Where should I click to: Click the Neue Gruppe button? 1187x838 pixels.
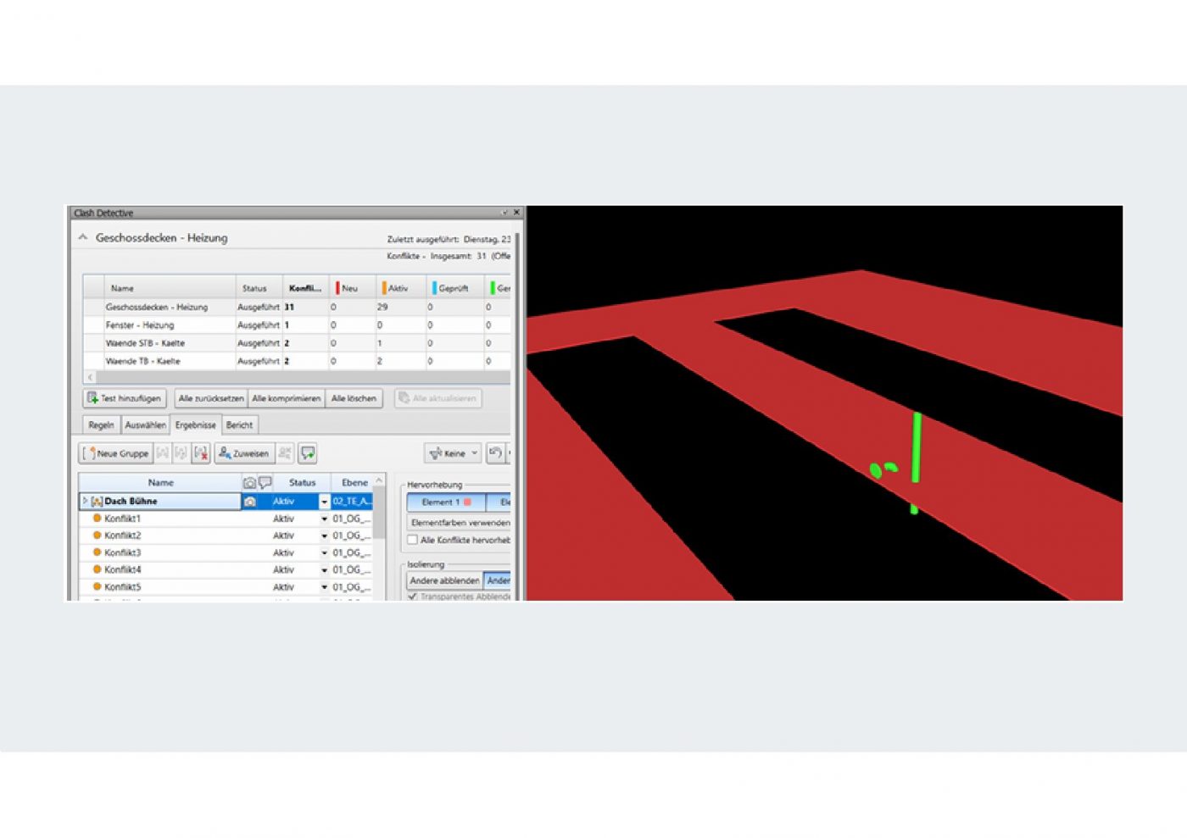click(x=116, y=453)
